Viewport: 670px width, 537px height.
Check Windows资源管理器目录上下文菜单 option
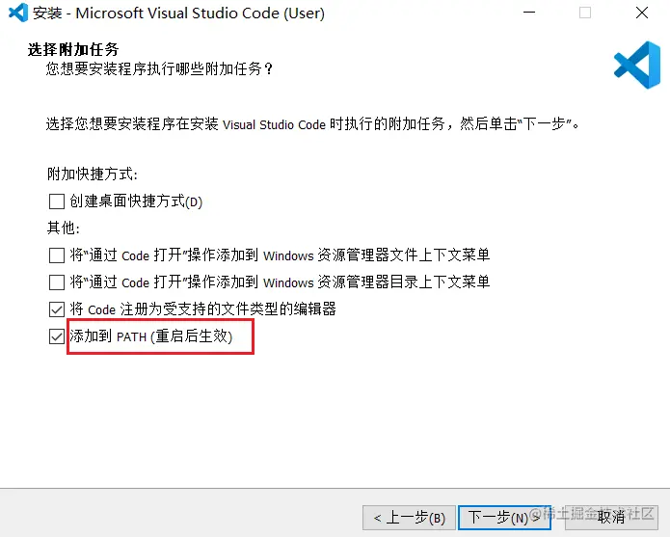click(x=57, y=282)
